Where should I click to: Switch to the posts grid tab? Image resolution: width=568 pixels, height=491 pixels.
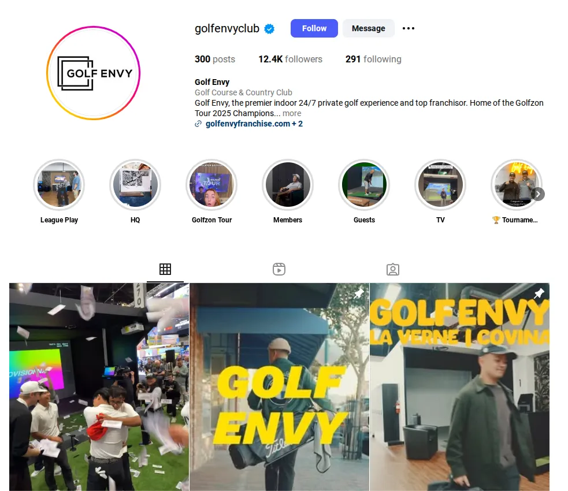(x=165, y=269)
